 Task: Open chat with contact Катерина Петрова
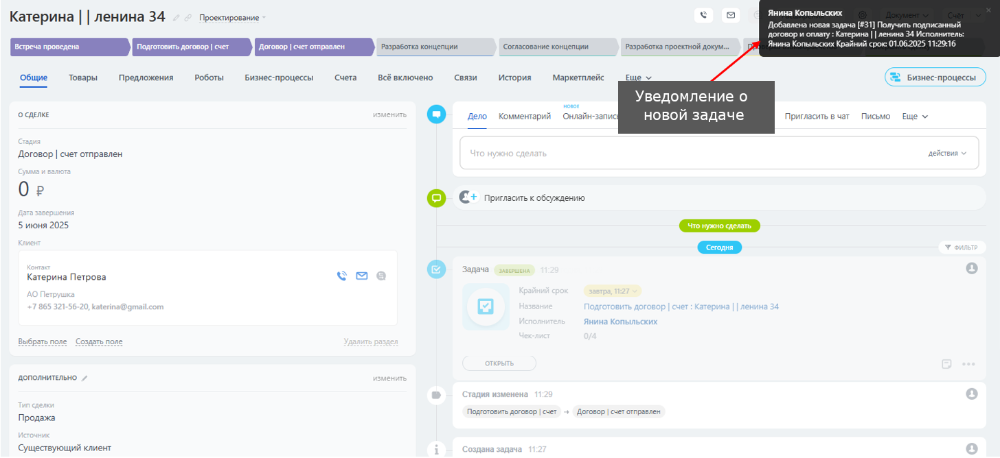(x=381, y=276)
